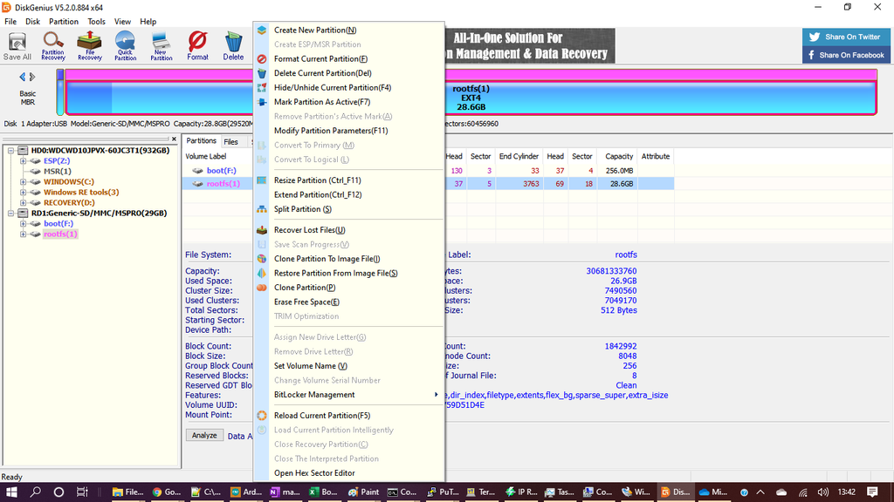Open the Quick Partition tool
This screenshot has width=894, height=502.
(x=125, y=44)
